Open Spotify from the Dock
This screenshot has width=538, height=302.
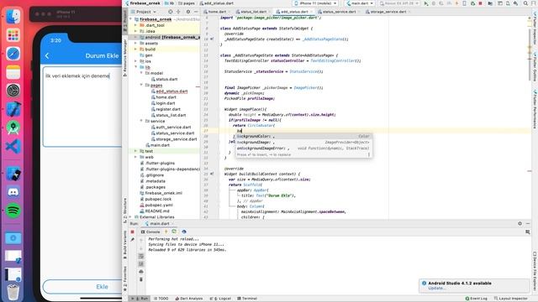tap(13, 211)
